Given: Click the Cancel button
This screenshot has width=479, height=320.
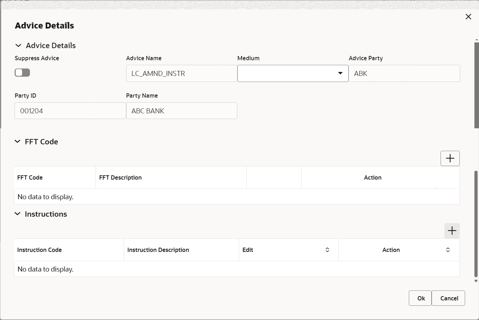Looking at the screenshot, I should tap(448, 298).
